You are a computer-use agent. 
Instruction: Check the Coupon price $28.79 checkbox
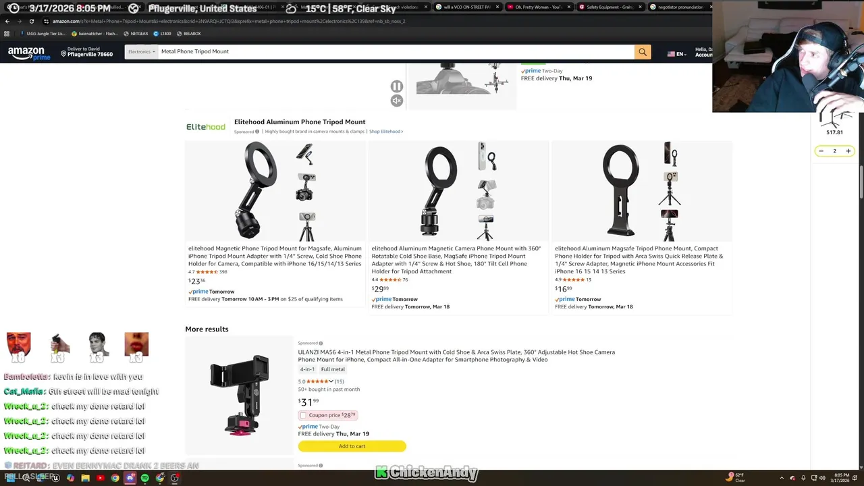(x=303, y=416)
